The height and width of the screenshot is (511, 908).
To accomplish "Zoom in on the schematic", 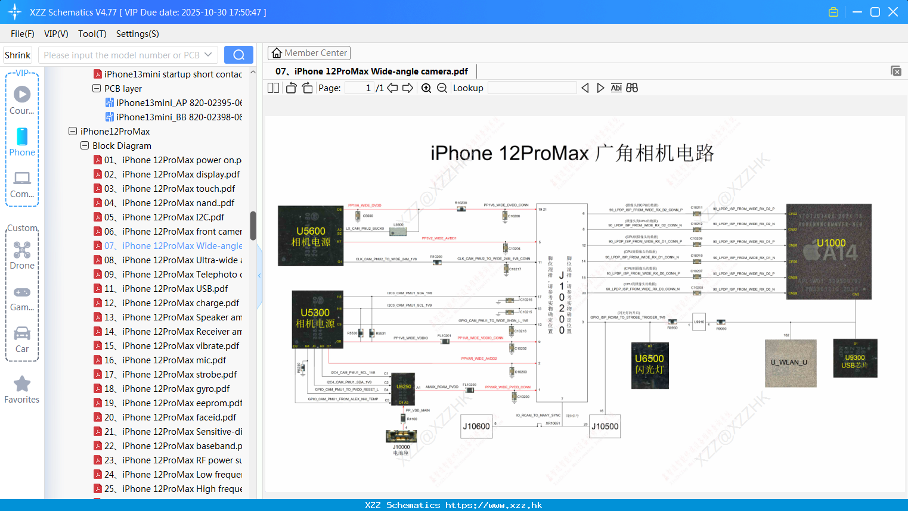I will (426, 88).
